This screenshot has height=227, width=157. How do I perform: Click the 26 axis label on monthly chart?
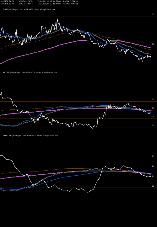[x=153, y=166]
